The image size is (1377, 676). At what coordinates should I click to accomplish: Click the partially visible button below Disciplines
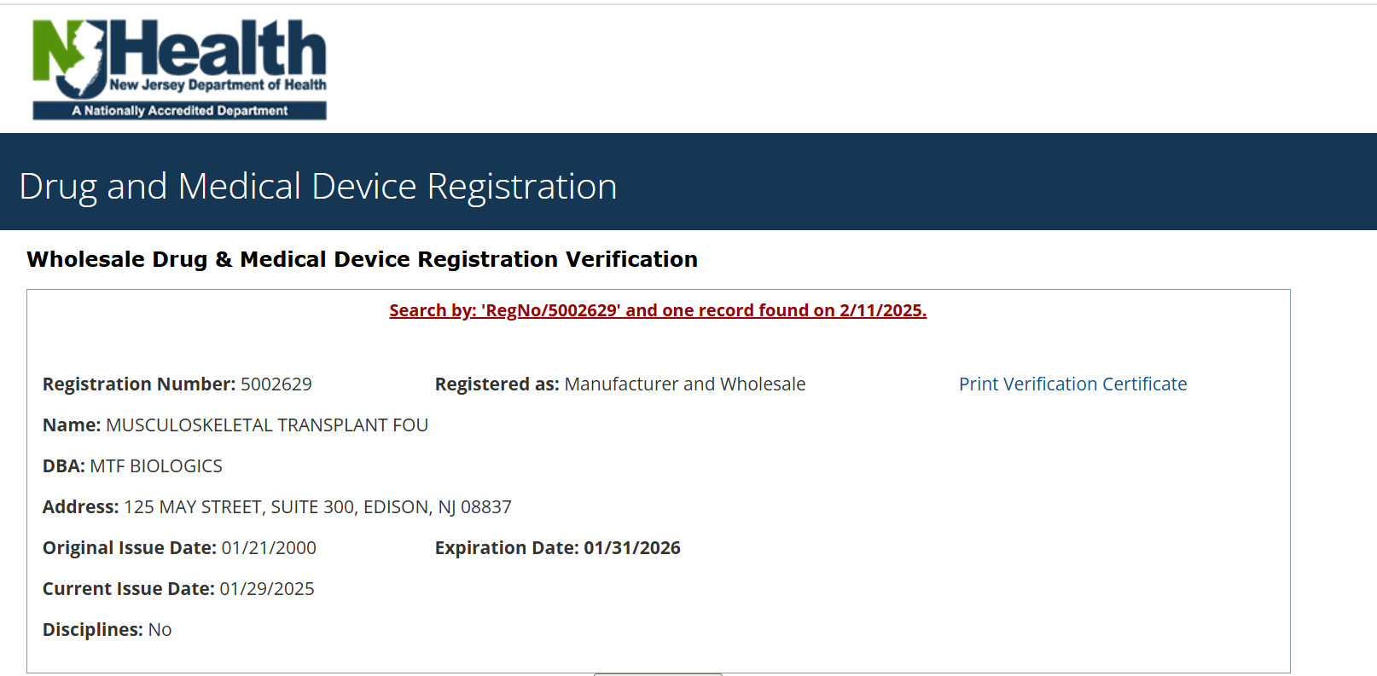coord(657,673)
